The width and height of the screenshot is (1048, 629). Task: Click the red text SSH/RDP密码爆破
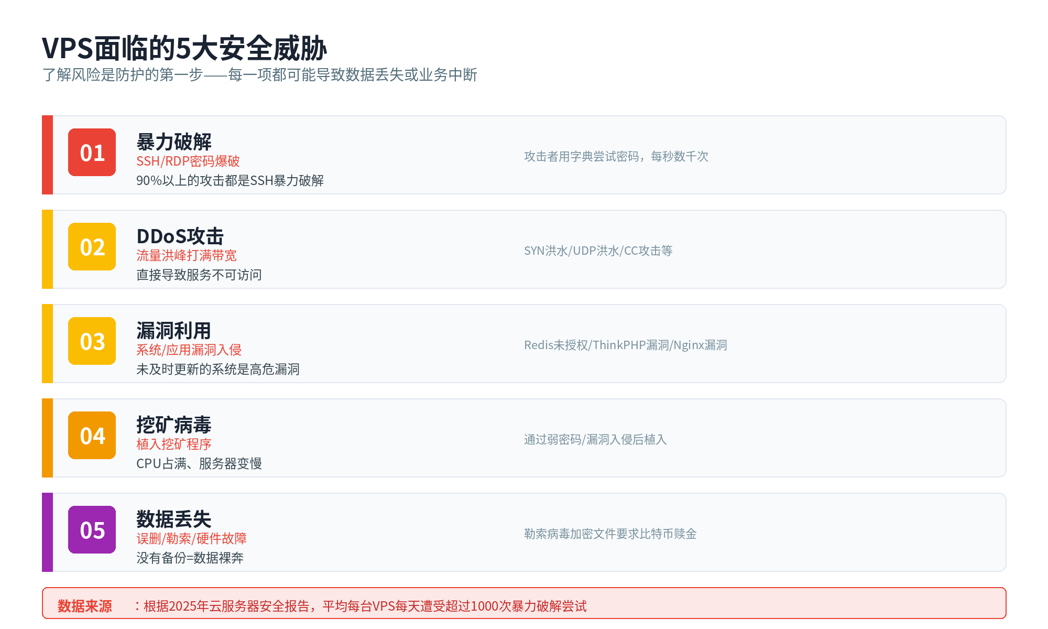coord(188,161)
